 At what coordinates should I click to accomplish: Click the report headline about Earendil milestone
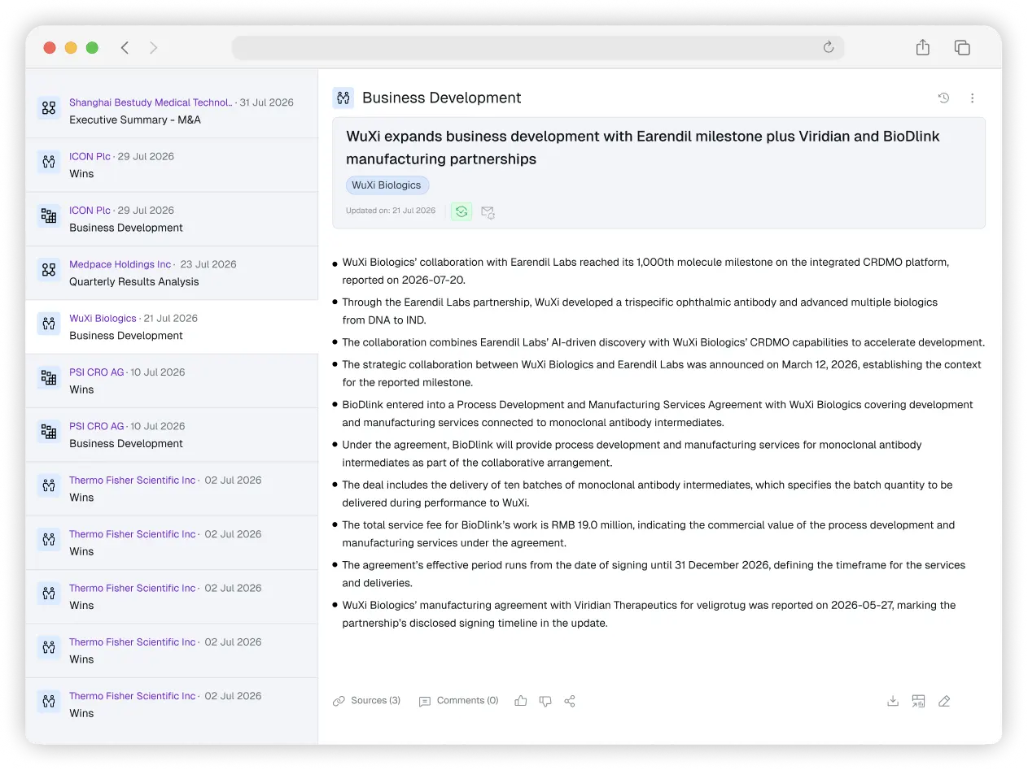point(643,148)
